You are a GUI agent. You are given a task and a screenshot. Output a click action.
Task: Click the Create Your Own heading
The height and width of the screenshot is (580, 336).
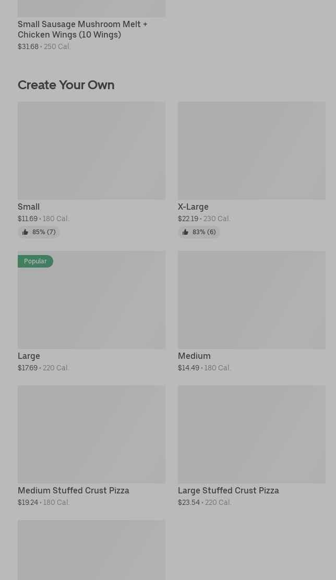coord(66,85)
